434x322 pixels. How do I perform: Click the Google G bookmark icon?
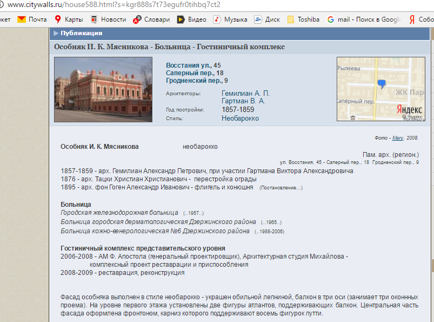330,19
